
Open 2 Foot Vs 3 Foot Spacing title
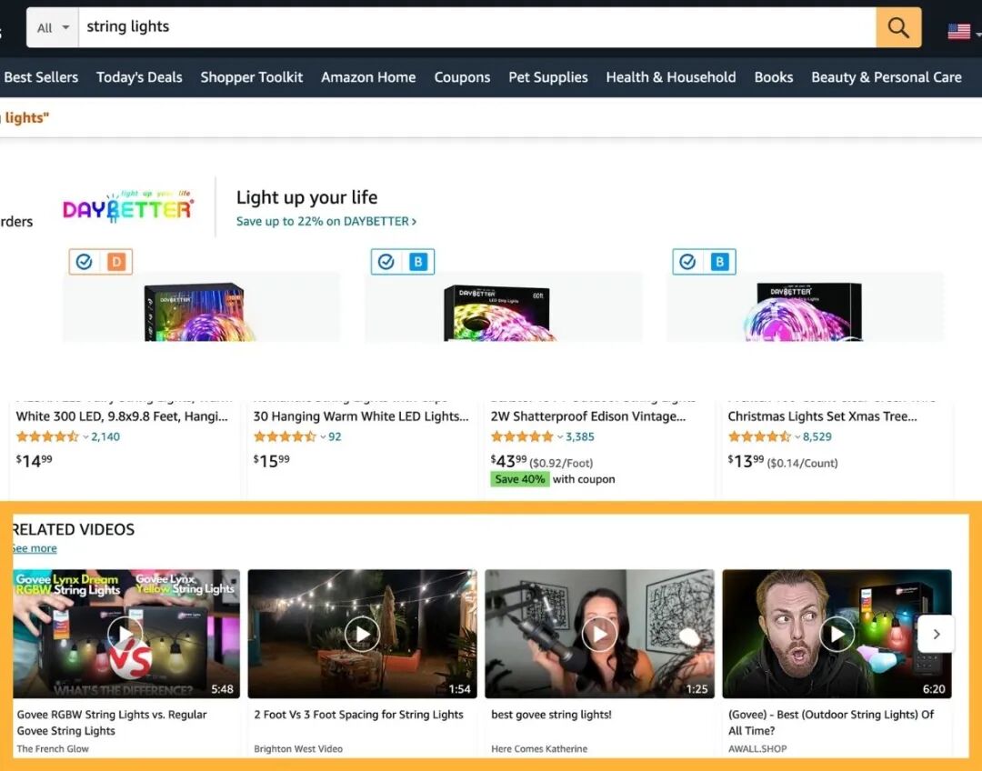click(359, 715)
